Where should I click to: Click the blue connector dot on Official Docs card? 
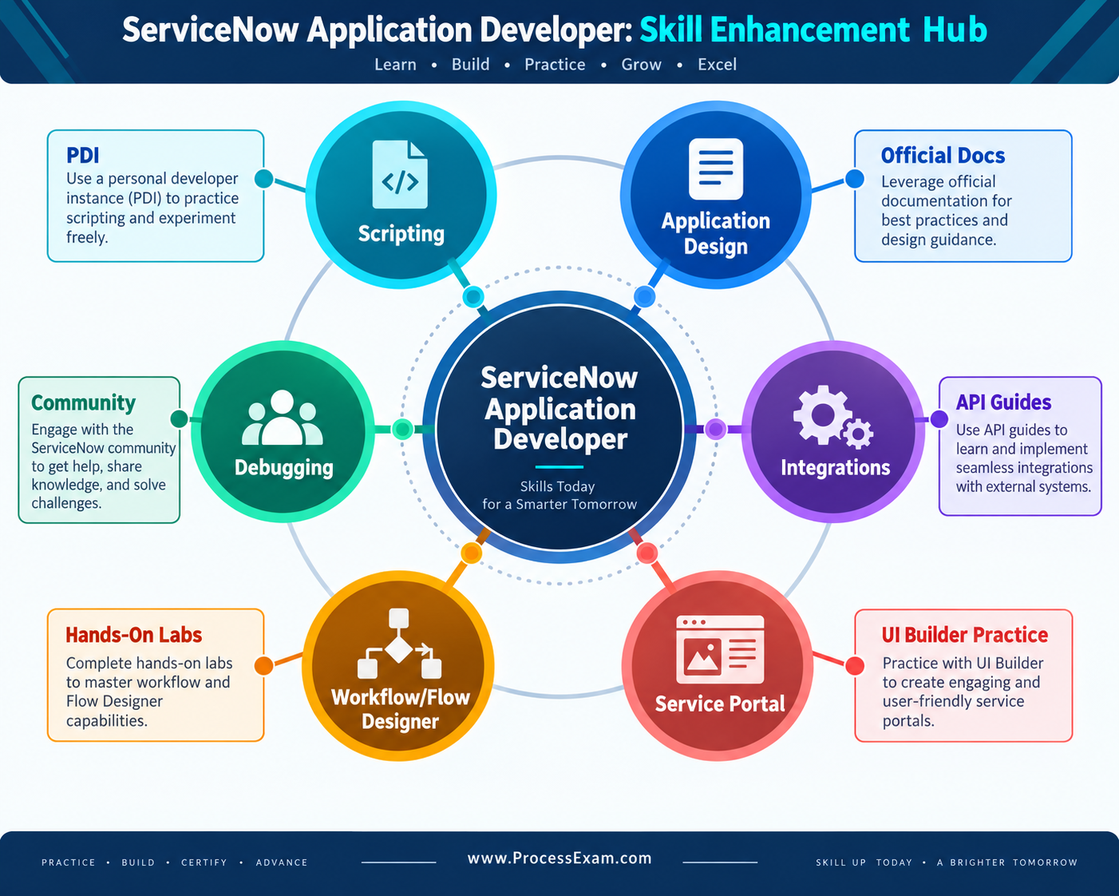click(x=854, y=179)
